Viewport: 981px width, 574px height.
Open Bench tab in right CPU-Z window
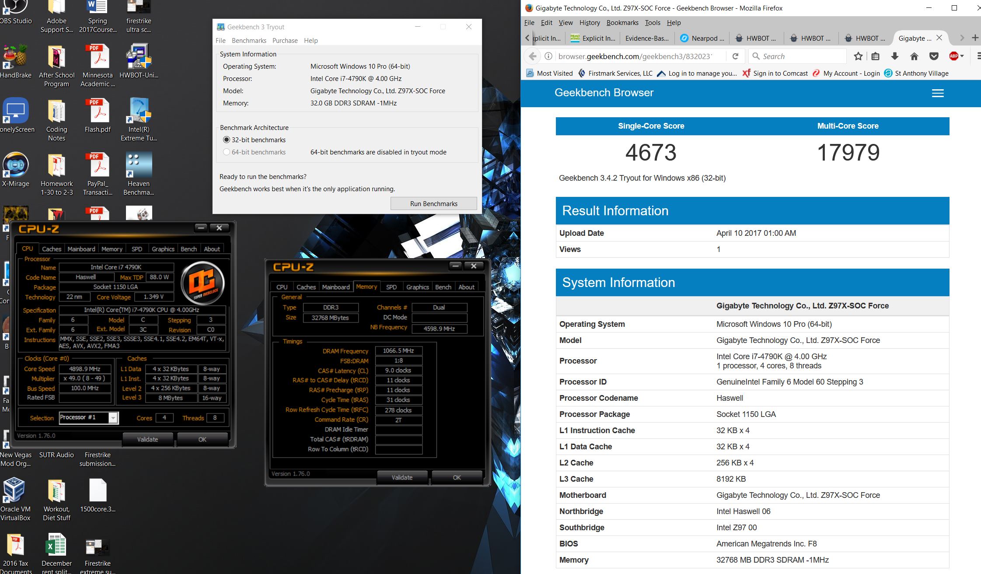pos(443,287)
